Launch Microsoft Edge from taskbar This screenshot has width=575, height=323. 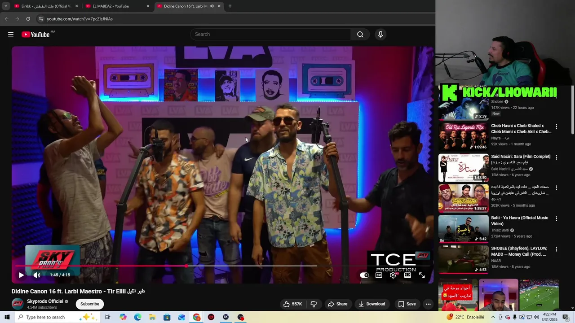tap(137, 317)
